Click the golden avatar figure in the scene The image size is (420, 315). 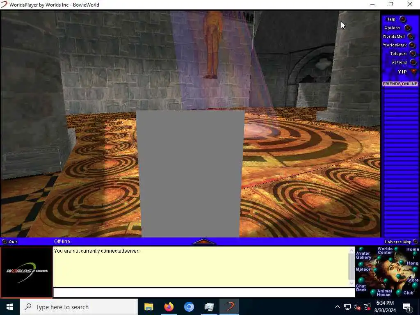213,44
